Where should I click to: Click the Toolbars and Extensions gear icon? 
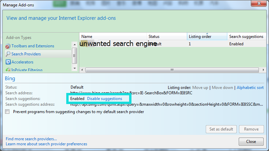tap(8, 46)
